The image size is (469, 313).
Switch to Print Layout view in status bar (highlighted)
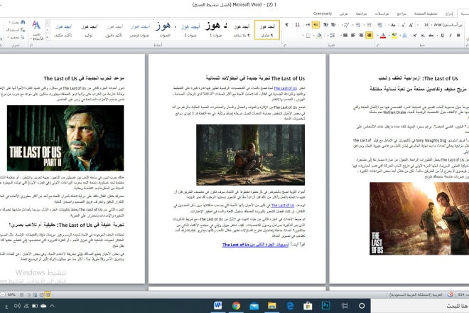(48, 295)
